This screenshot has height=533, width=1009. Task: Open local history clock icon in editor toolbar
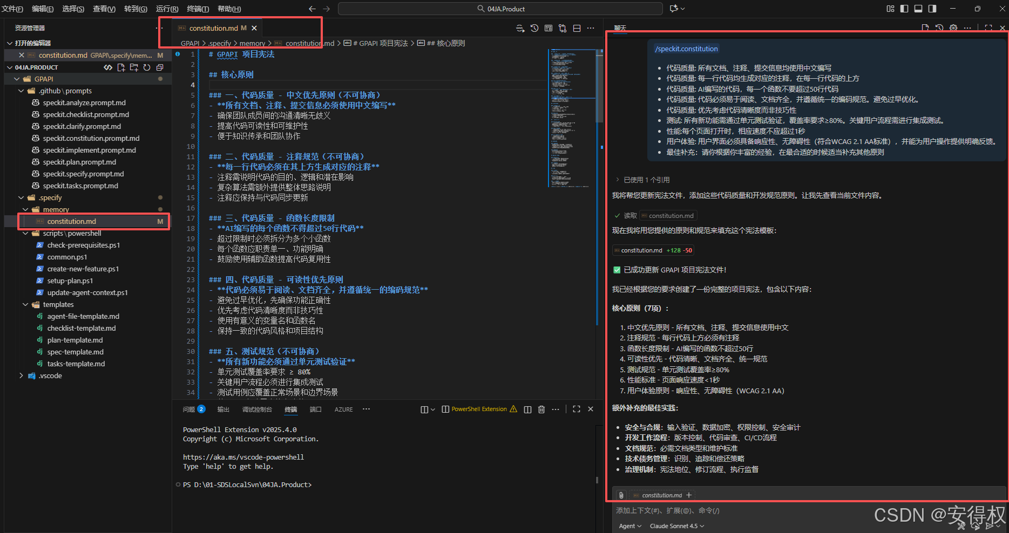coord(534,28)
